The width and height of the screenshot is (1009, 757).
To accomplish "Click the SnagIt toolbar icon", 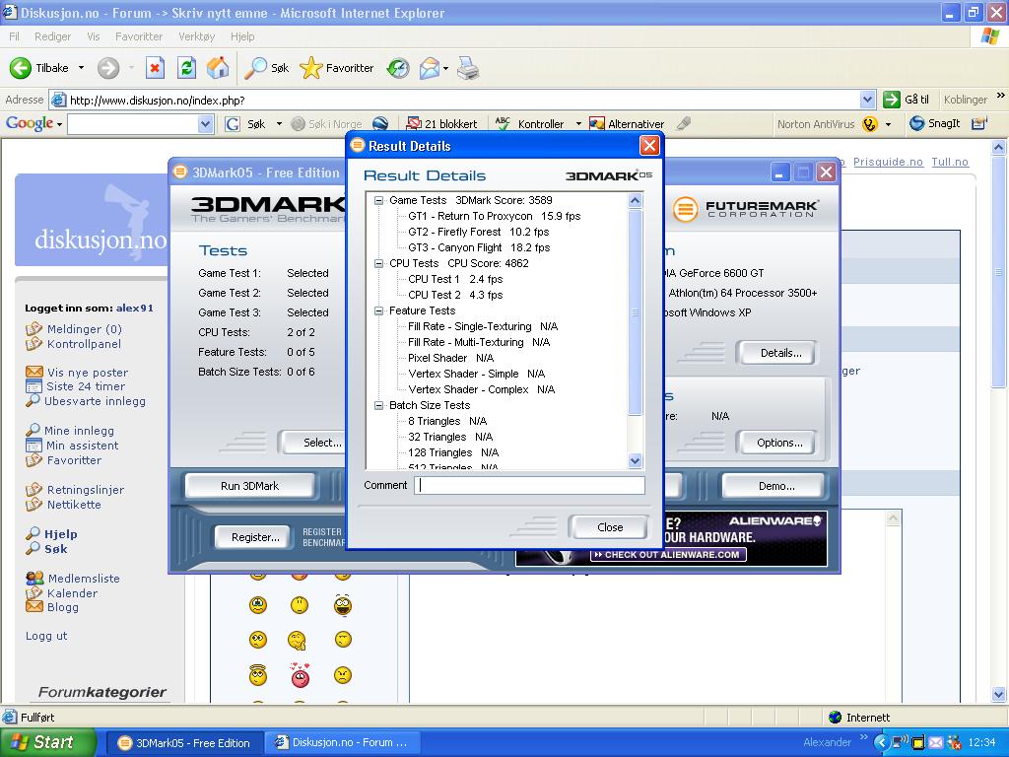I will tap(916, 123).
